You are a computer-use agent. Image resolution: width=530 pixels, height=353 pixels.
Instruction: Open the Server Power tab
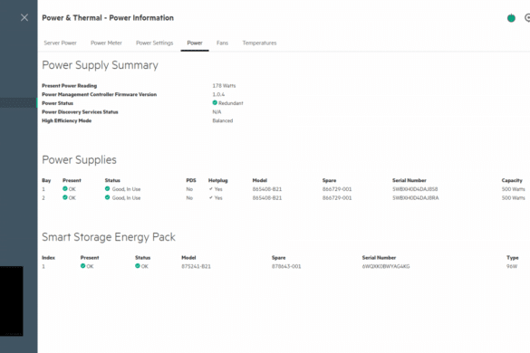pyautogui.click(x=60, y=43)
